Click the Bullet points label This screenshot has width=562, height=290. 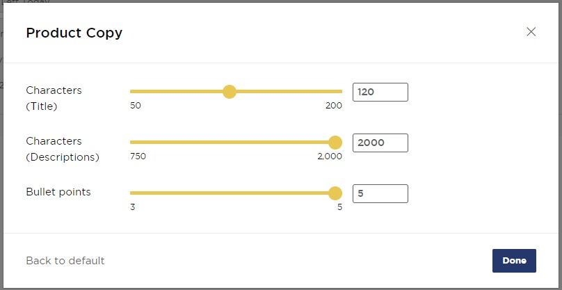point(58,192)
